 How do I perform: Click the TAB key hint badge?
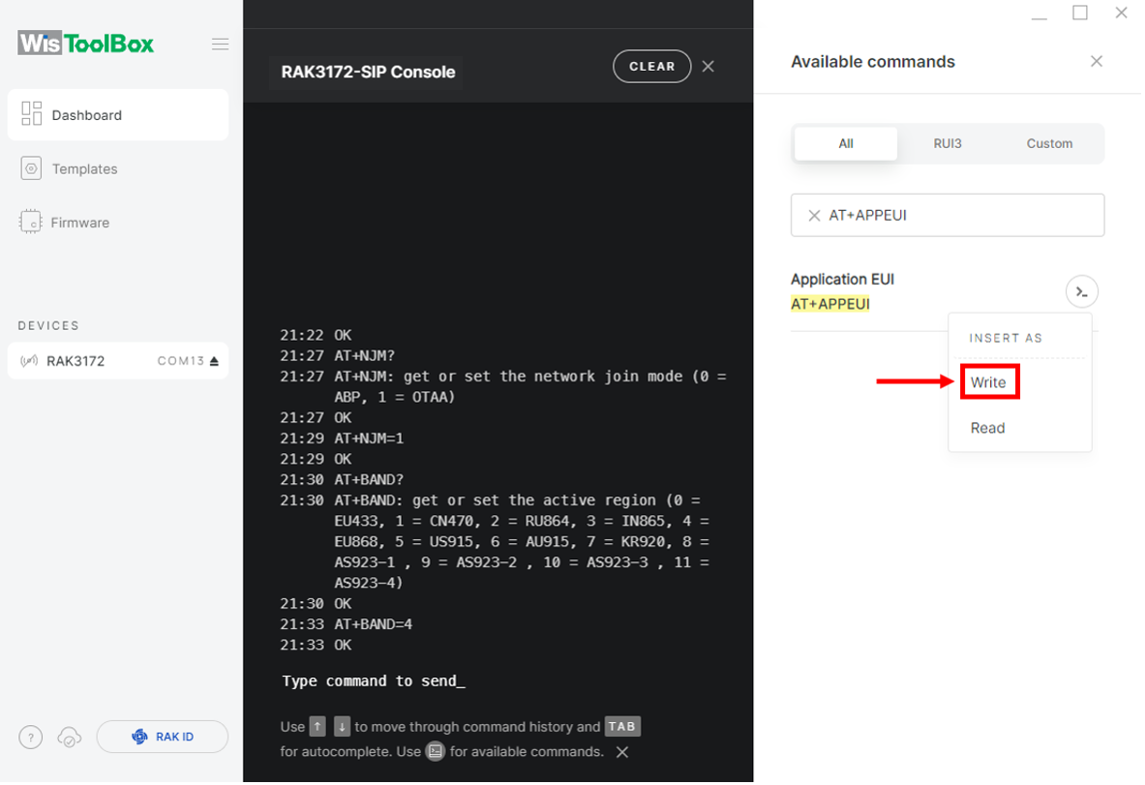[621, 727]
